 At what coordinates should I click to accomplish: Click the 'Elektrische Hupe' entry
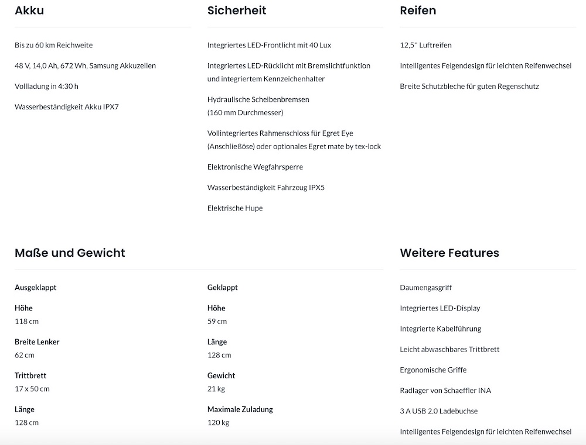235,208
